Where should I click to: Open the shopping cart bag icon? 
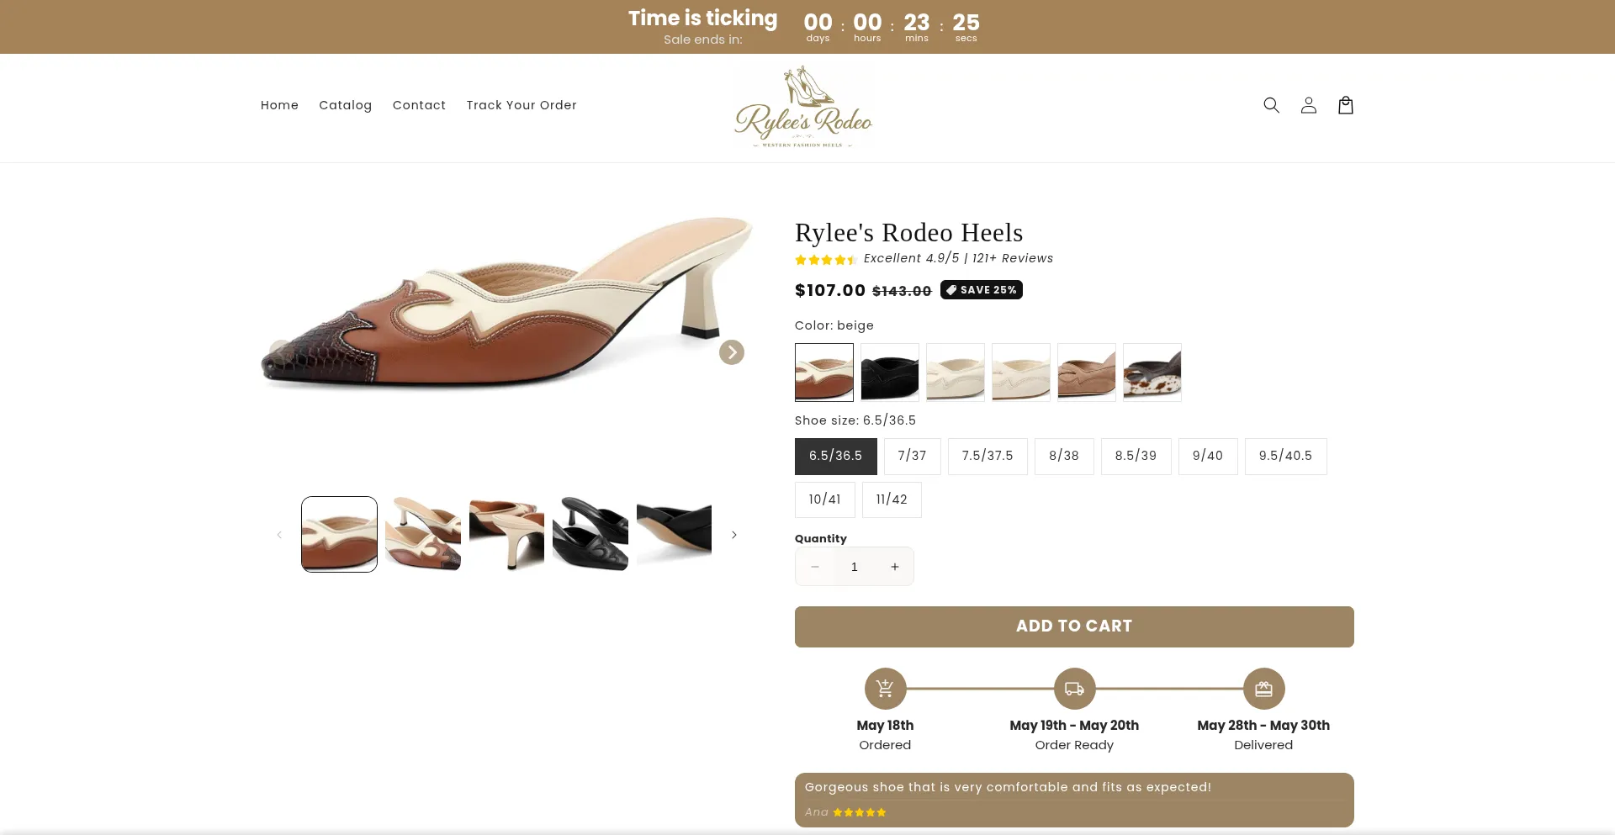coord(1345,105)
